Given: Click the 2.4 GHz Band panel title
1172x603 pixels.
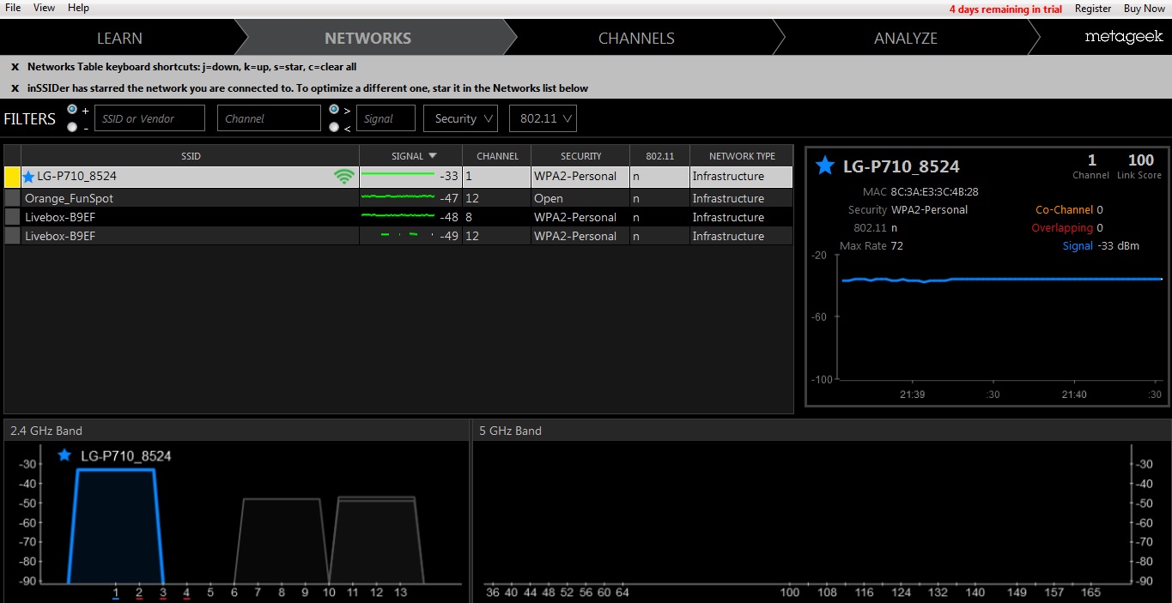Looking at the screenshot, I should coord(46,431).
